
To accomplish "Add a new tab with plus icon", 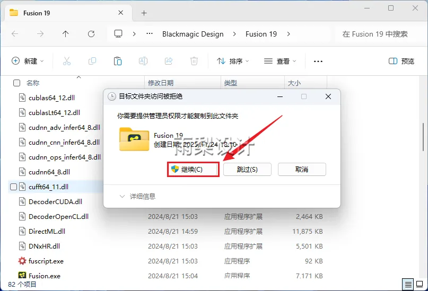I will click(x=144, y=13).
